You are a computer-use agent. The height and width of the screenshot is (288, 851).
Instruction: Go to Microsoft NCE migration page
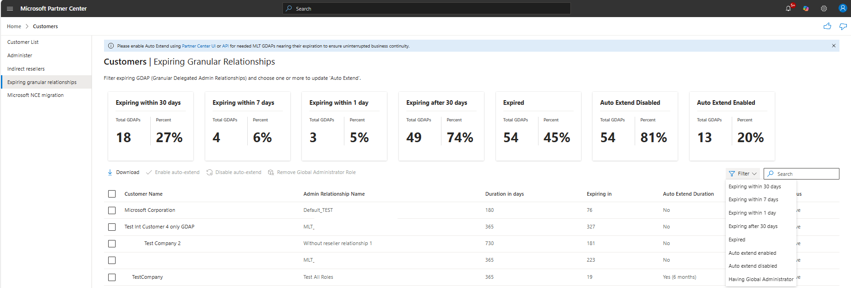36,95
